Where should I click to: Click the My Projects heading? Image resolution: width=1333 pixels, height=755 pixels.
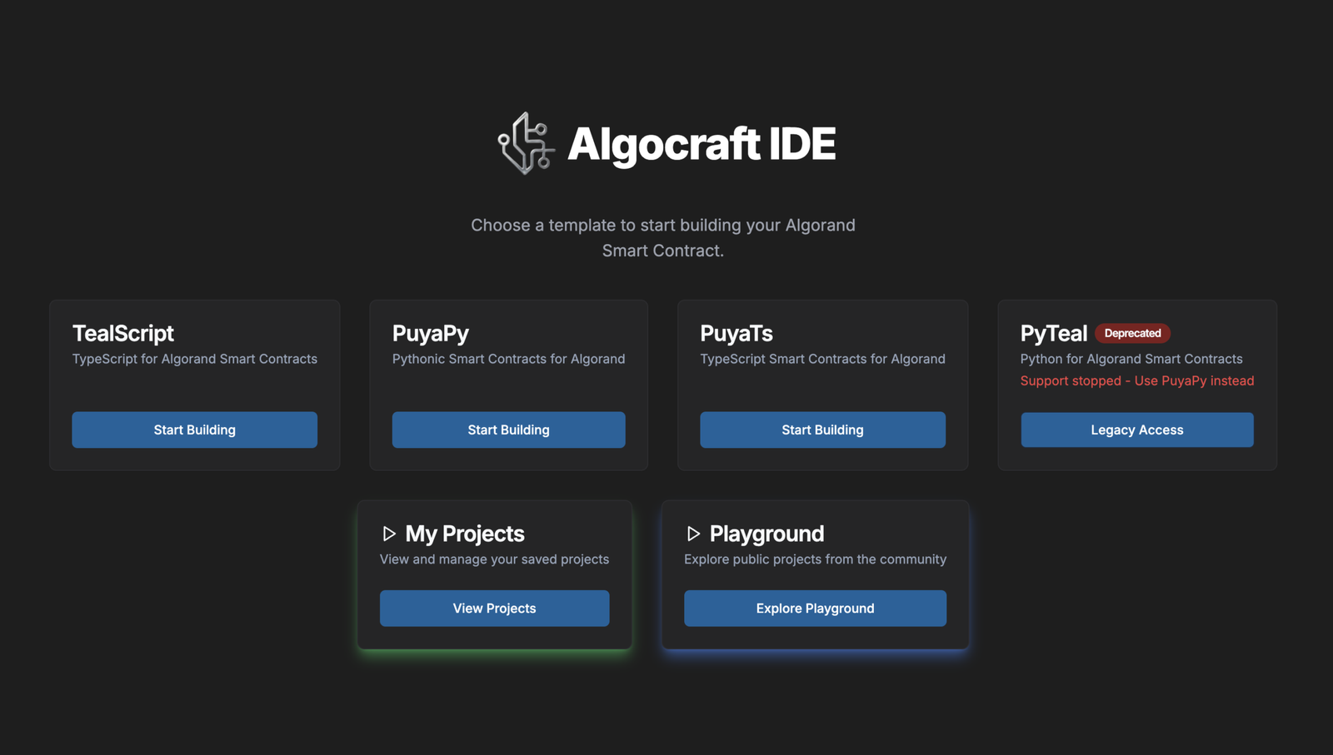pyautogui.click(x=465, y=534)
